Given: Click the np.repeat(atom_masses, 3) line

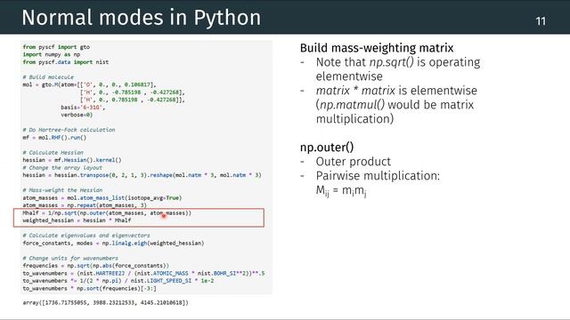Looking at the screenshot, I should (85, 205).
